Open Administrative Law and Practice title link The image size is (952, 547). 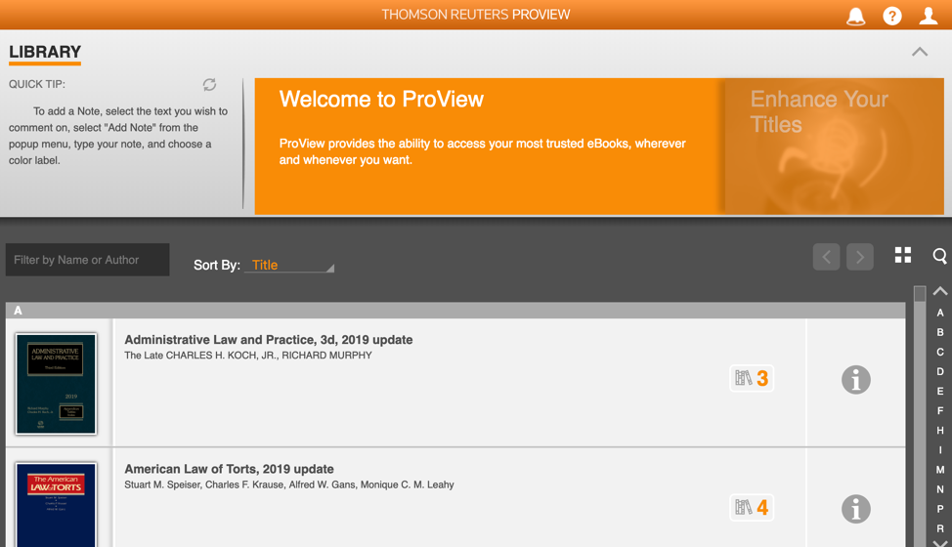268,340
